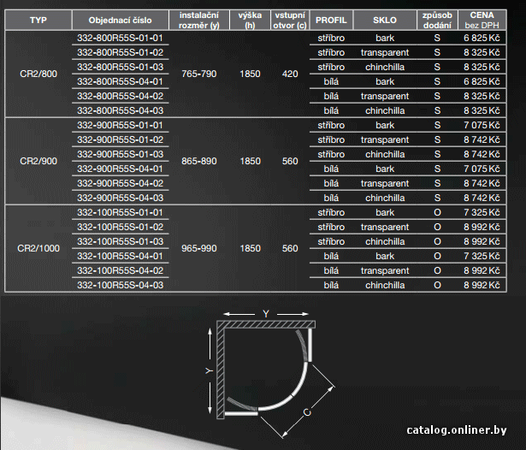Select order number 332-100R55S-04-01
The image size is (526, 450).
point(120,256)
